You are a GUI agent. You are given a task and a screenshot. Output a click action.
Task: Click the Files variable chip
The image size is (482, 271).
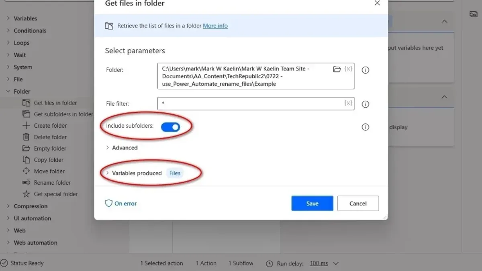point(175,173)
